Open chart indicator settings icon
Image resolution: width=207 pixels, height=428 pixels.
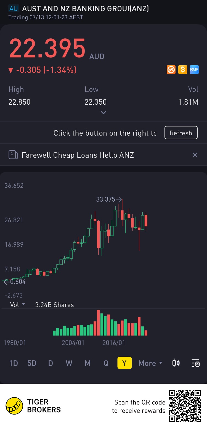(195, 363)
